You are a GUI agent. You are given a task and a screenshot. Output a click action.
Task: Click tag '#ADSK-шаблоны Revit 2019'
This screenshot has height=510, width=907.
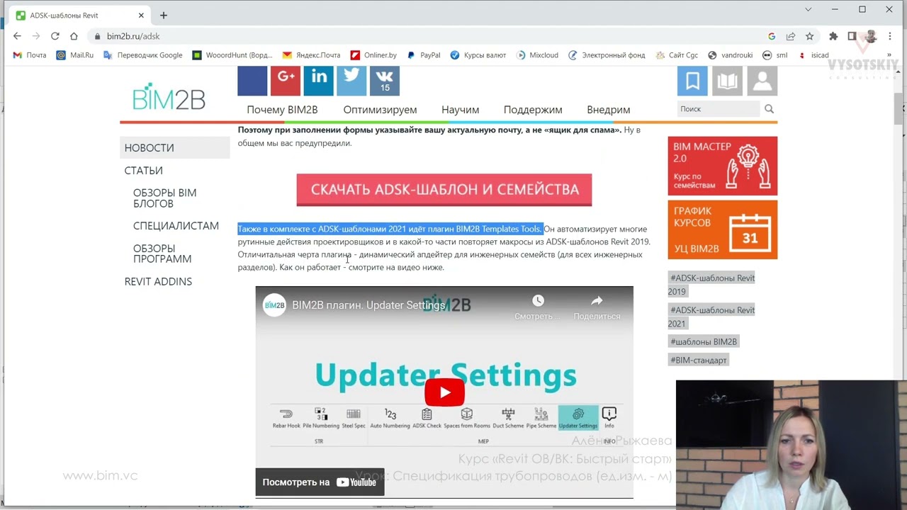[711, 285]
